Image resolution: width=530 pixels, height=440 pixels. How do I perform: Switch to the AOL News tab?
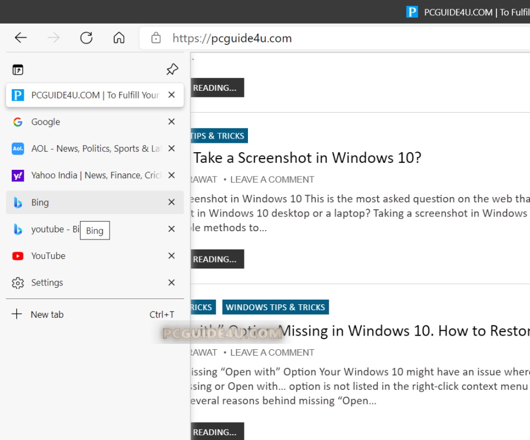coord(88,149)
